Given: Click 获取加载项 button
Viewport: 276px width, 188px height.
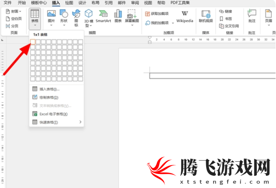Looking at the screenshot, I should click(157, 14).
